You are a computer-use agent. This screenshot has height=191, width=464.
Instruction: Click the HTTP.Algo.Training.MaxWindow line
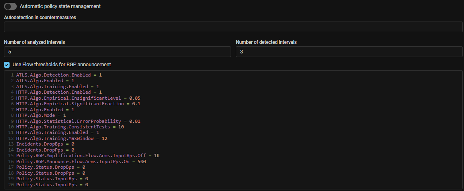(x=62, y=138)
